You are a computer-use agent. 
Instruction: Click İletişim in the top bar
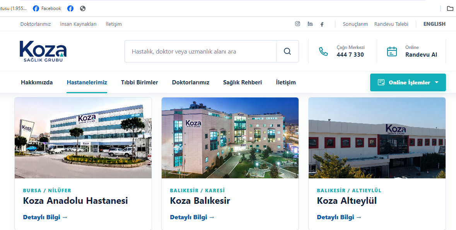(114, 24)
